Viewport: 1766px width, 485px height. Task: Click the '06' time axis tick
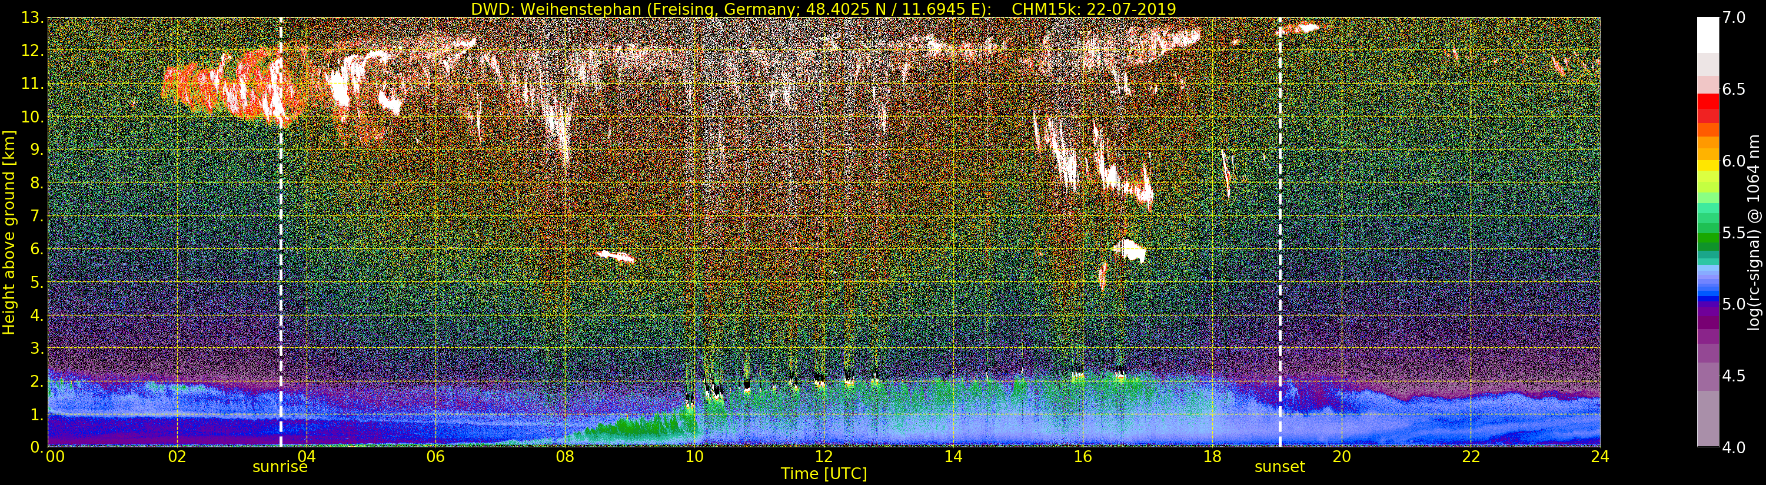(436, 456)
